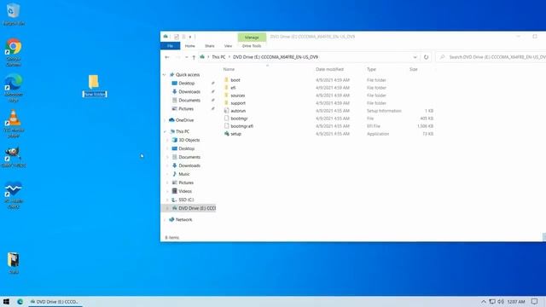Select OneDrive in navigation pane
The width and height of the screenshot is (546, 307).
pos(184,120)
